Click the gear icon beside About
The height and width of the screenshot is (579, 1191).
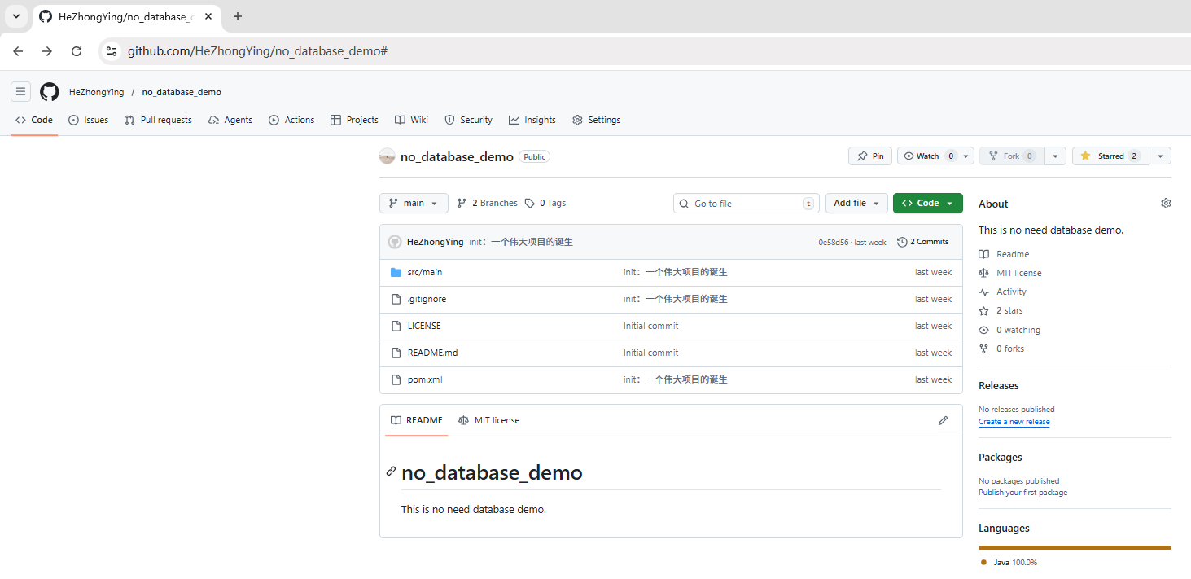tap(1166, 204)
